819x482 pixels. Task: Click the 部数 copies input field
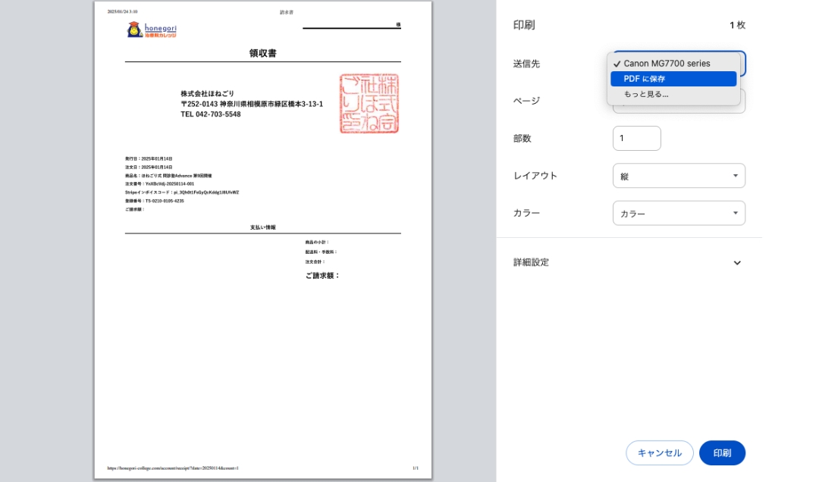tap(636, 139)
